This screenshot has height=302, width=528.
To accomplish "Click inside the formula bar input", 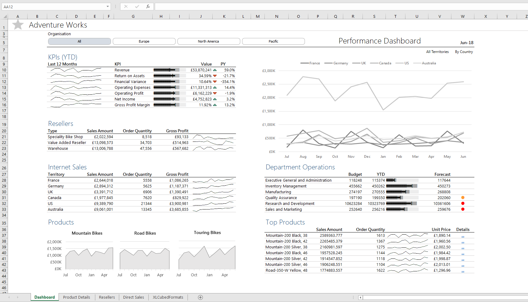I will [x=337, y=7].
